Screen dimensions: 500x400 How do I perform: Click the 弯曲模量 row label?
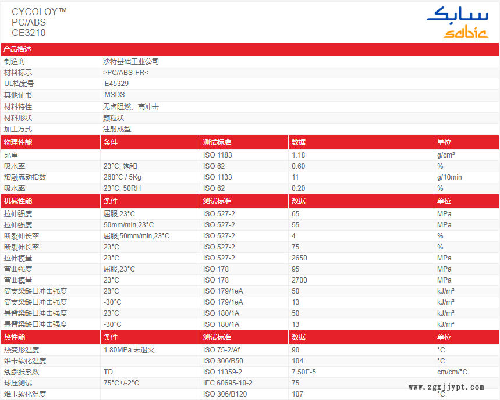pyautogui.click(x=18, y=280)
